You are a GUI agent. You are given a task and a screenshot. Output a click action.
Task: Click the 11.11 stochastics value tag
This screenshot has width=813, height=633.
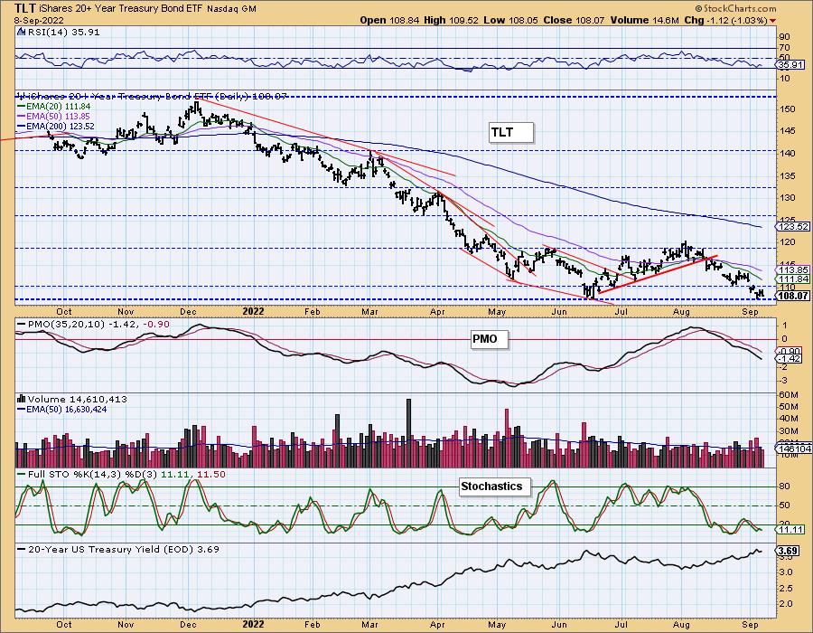coord(791,530)
